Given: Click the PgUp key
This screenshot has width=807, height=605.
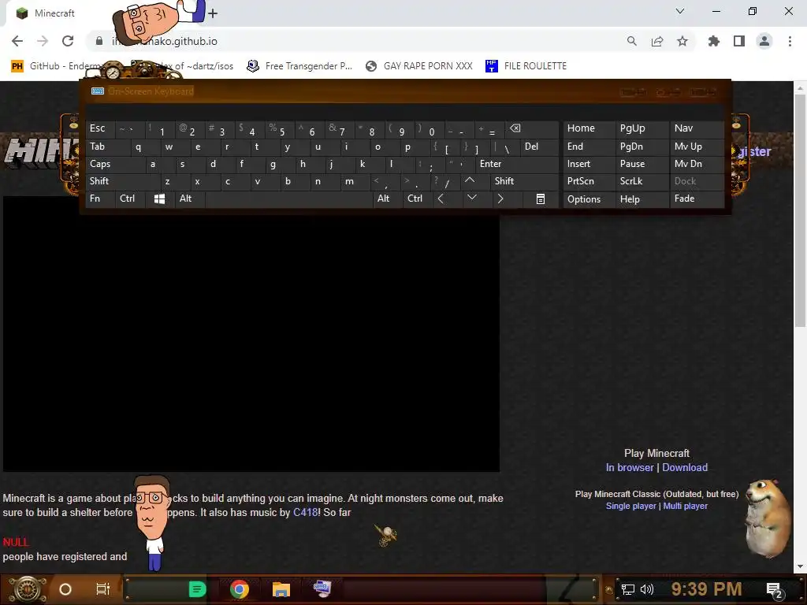Looking at the screenshot, I should [x=642, y=128].
